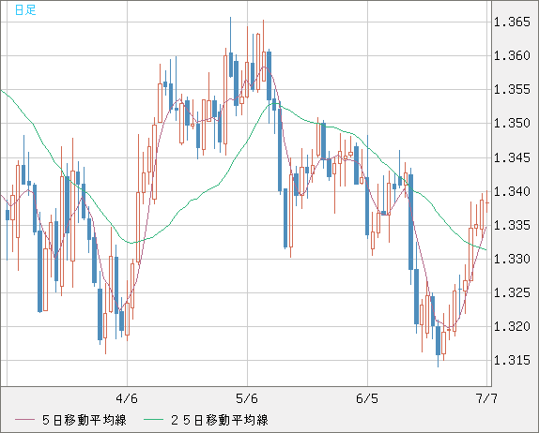Click the 4/6 date axis label
The image size is (539, 433).
pyautogui.click(x=127, y=398)
